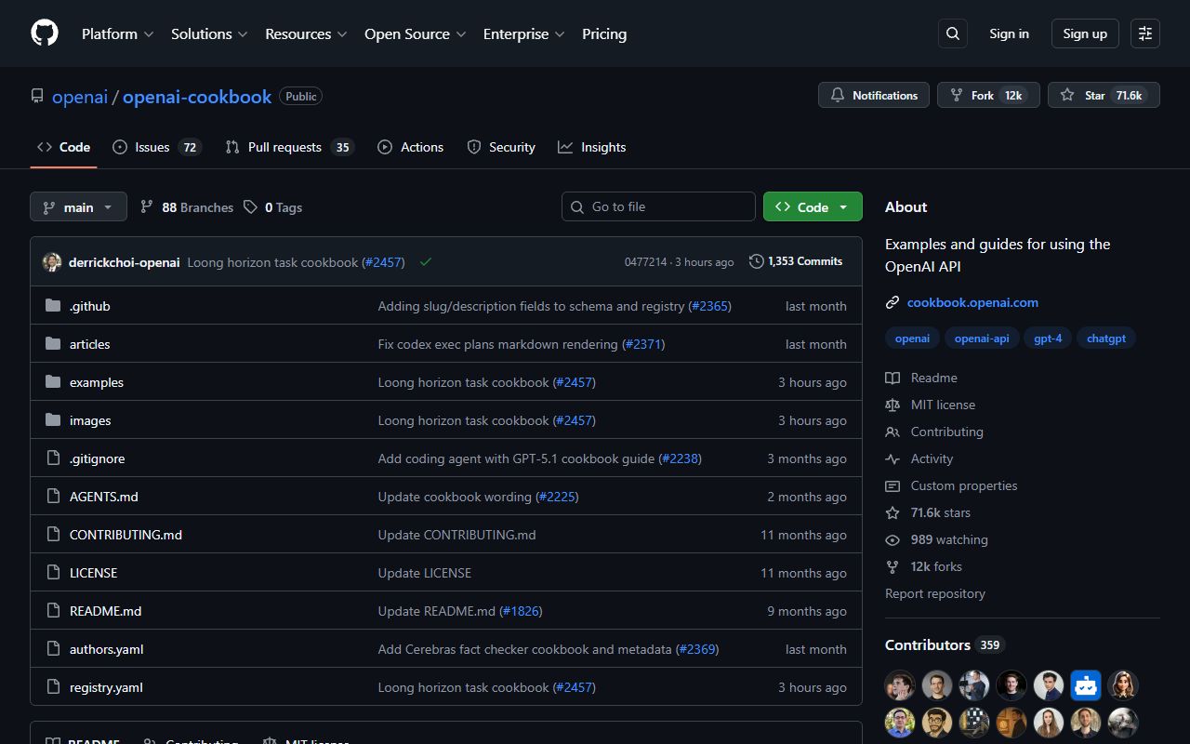Click the Insights graph icon
The image size is (1190, 744).
565,147
